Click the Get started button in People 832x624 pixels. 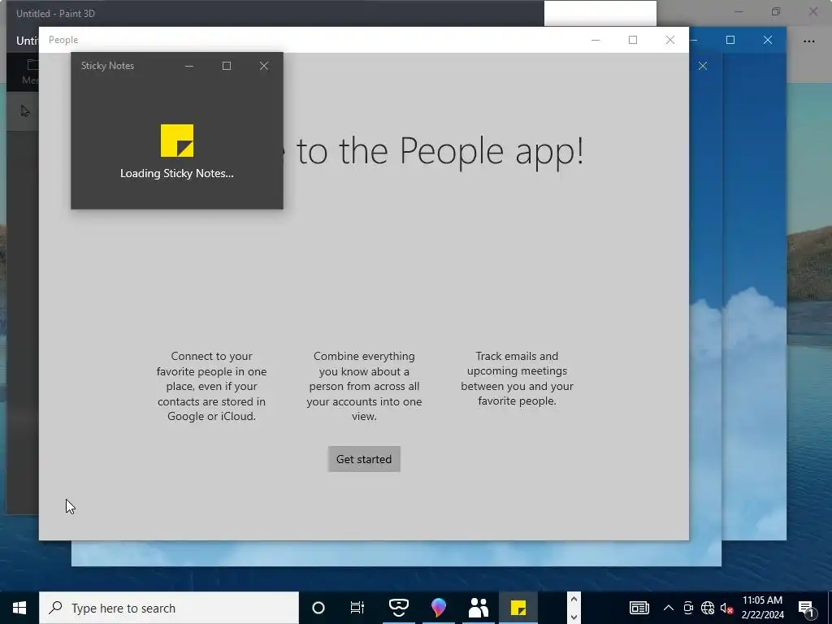(x=364, y=459)
